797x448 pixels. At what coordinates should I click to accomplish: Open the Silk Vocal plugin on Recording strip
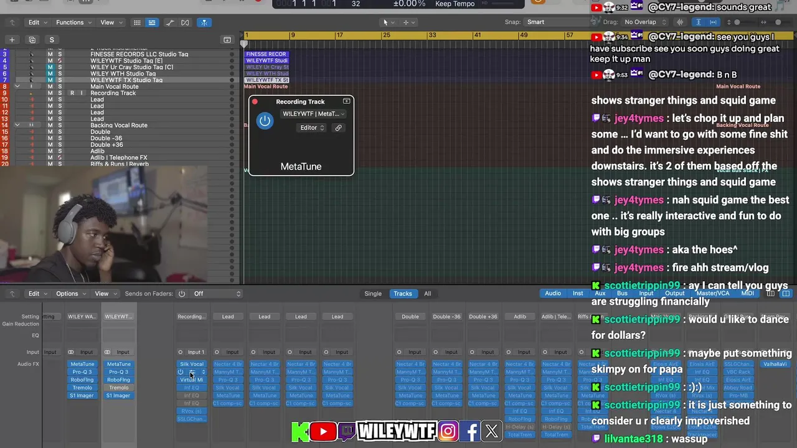[x=192, y=364]
